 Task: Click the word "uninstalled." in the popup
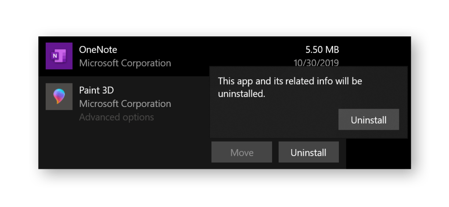point(242,93)
